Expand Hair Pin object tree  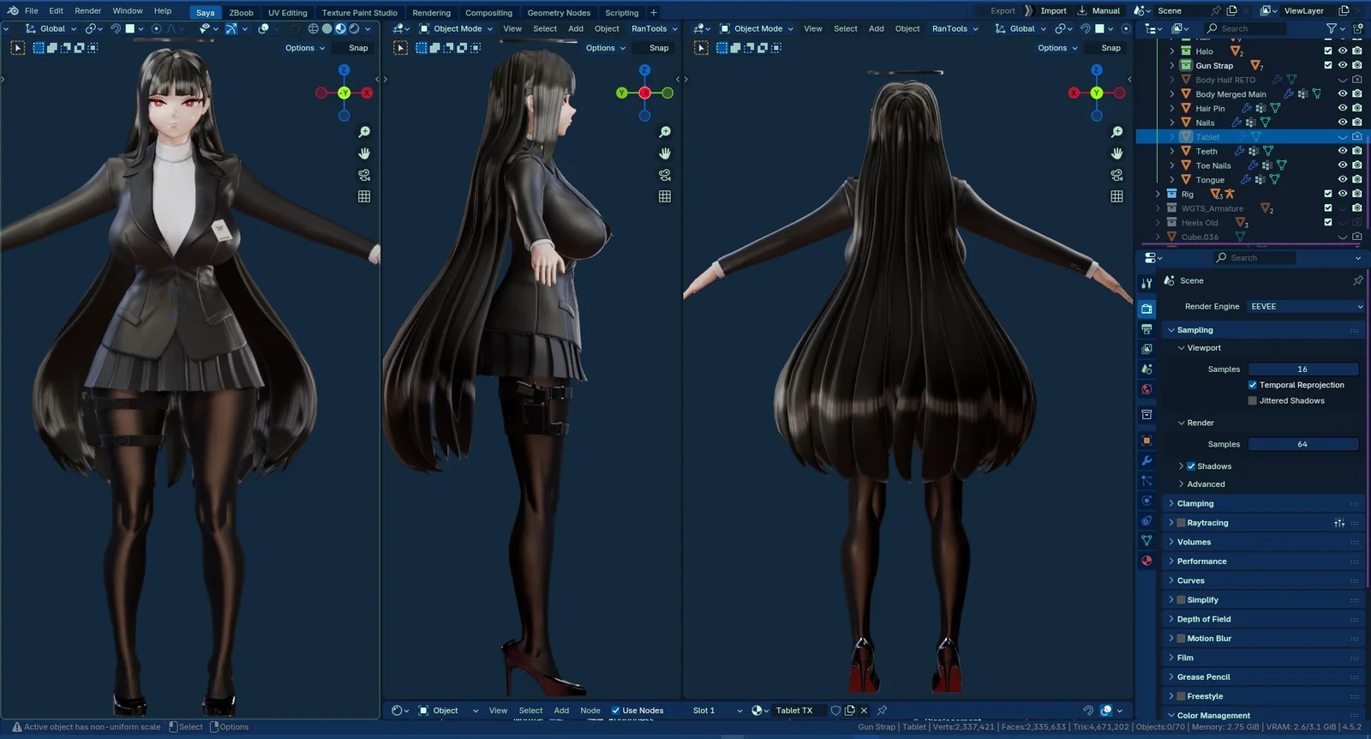click(x=1172, y=108)
